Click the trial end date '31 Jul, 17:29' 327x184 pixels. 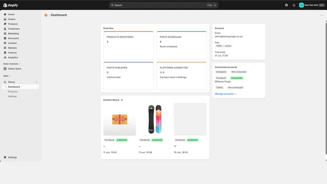tap(221, 56)
